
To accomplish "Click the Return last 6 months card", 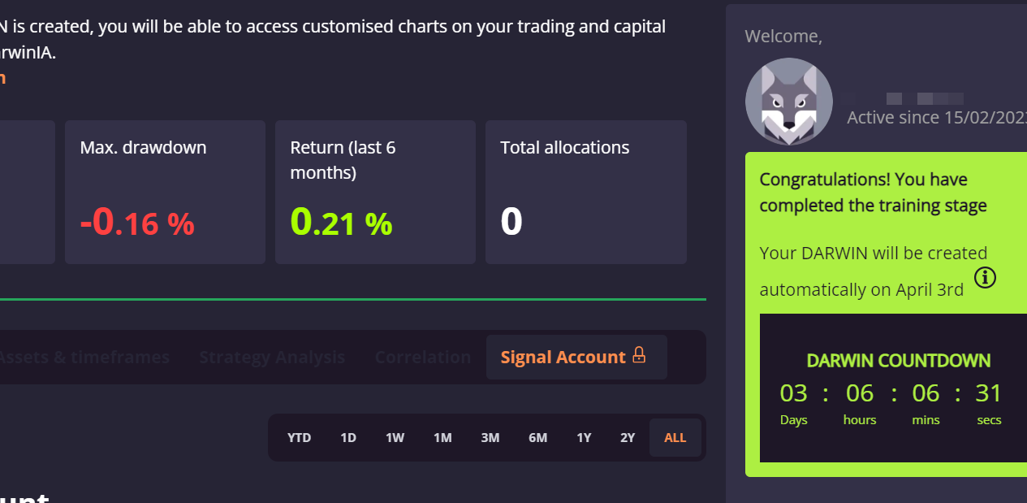I will [375, 192].
